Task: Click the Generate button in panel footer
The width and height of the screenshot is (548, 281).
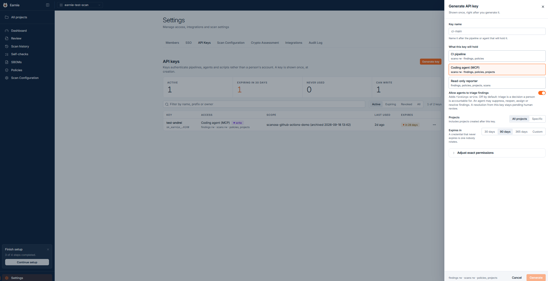Action: [x=536, y=278]
